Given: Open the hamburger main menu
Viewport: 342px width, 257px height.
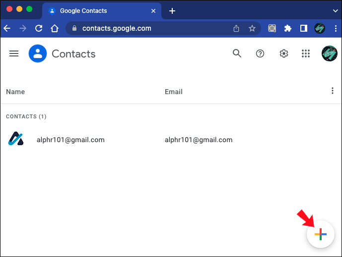Looking at the screenshot, I should tap(14, 53).
